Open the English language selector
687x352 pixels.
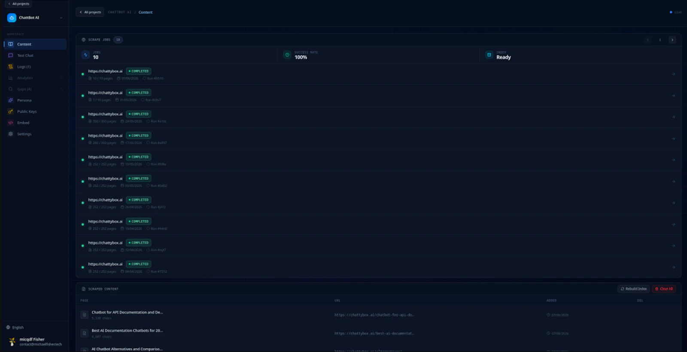tap(15, 327)
